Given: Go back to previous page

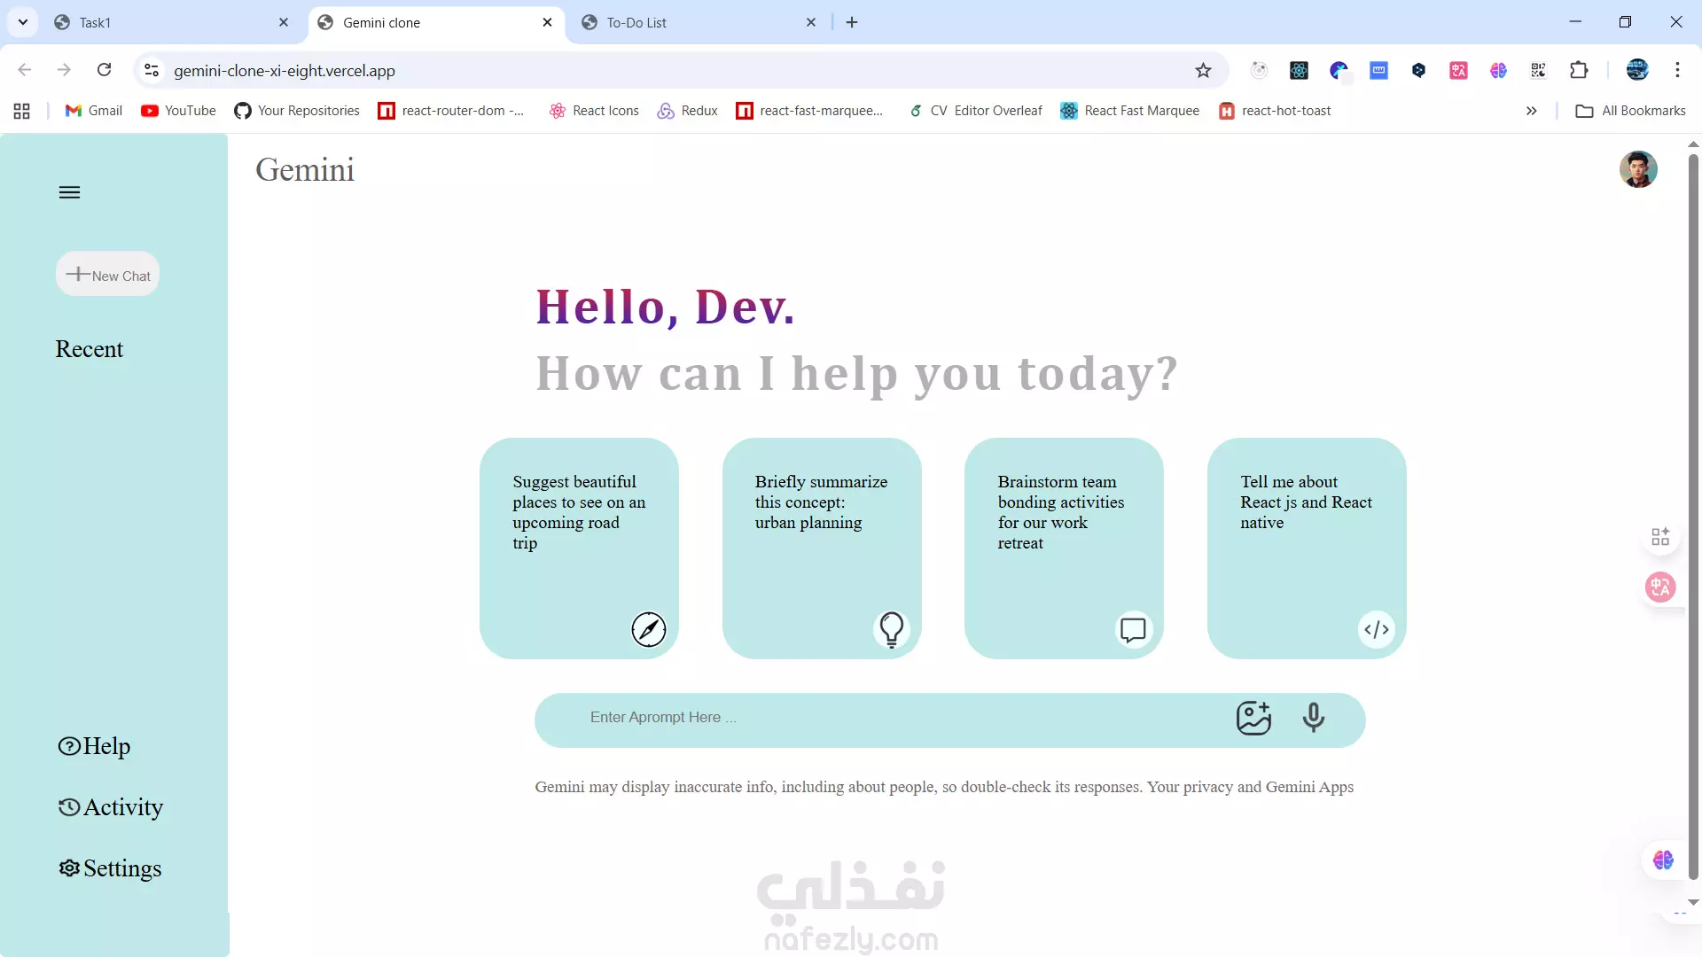Looking at the screenshot, I should (x=25, y=70).
